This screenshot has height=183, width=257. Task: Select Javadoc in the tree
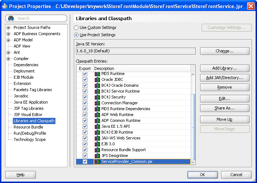click(21, 96)
